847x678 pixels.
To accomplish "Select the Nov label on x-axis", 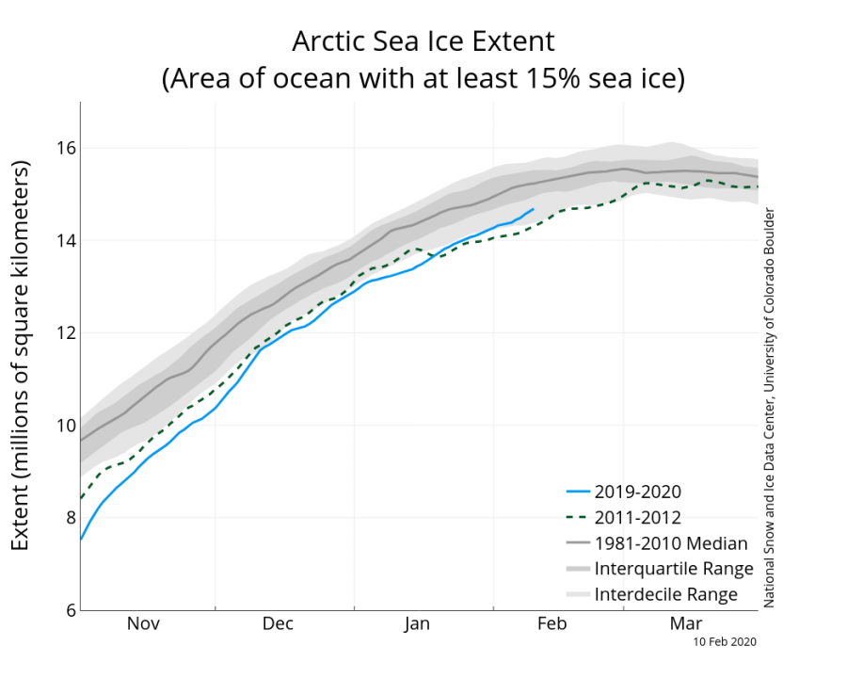I will [x=143, y=623].
